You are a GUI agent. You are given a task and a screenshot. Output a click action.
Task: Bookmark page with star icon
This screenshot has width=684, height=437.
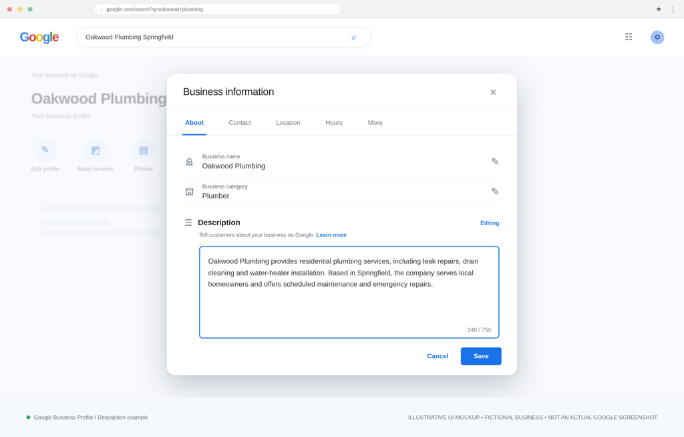(x=659, y=9)
